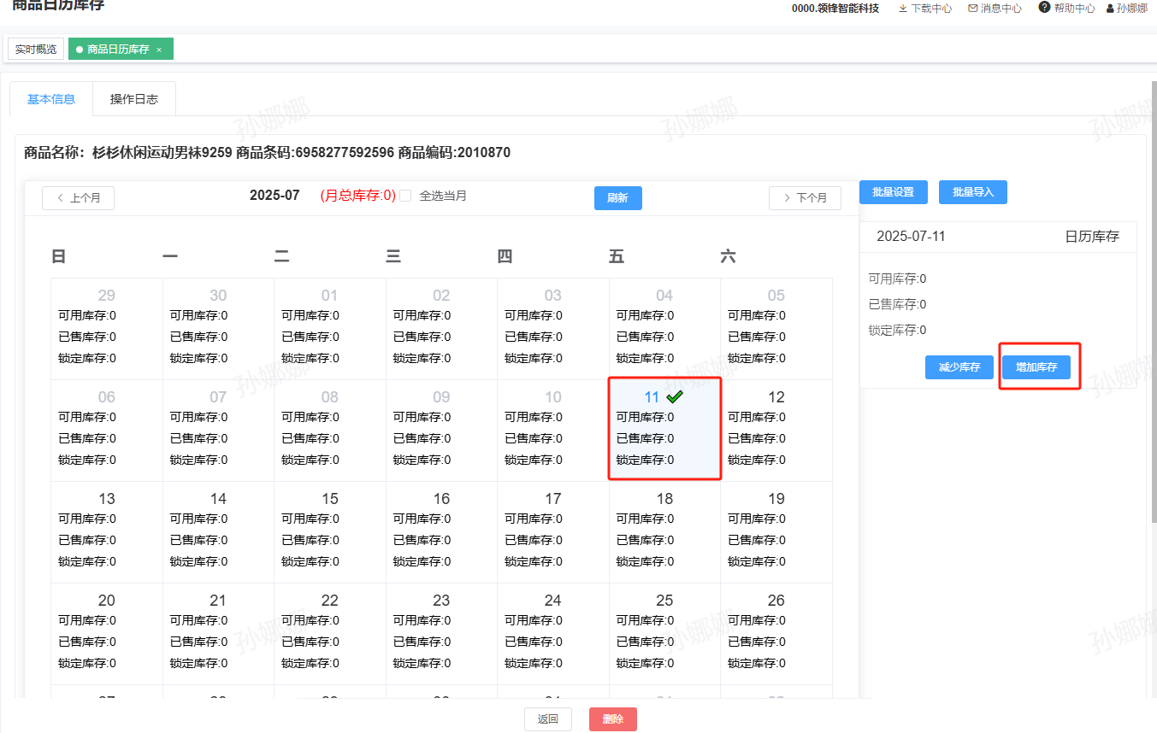1157x733 pixels.
Task: Open 消息中心 envelope icon
Action: point(972,9)
